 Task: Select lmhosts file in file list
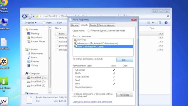(61, 38)
